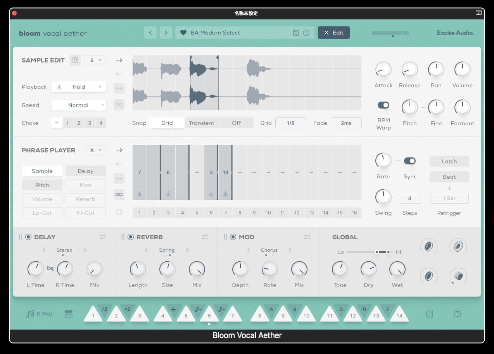Click previous reverb type chevron before Spring
Image resolution: width=494 pixels, height=354 pixels.
click(x=146, y=250)
